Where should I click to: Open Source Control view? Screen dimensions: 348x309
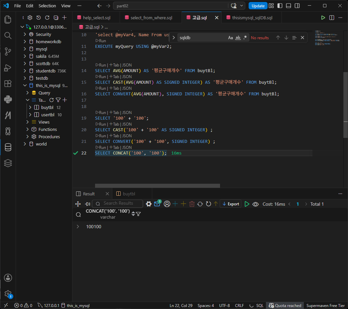click(8, 51)
